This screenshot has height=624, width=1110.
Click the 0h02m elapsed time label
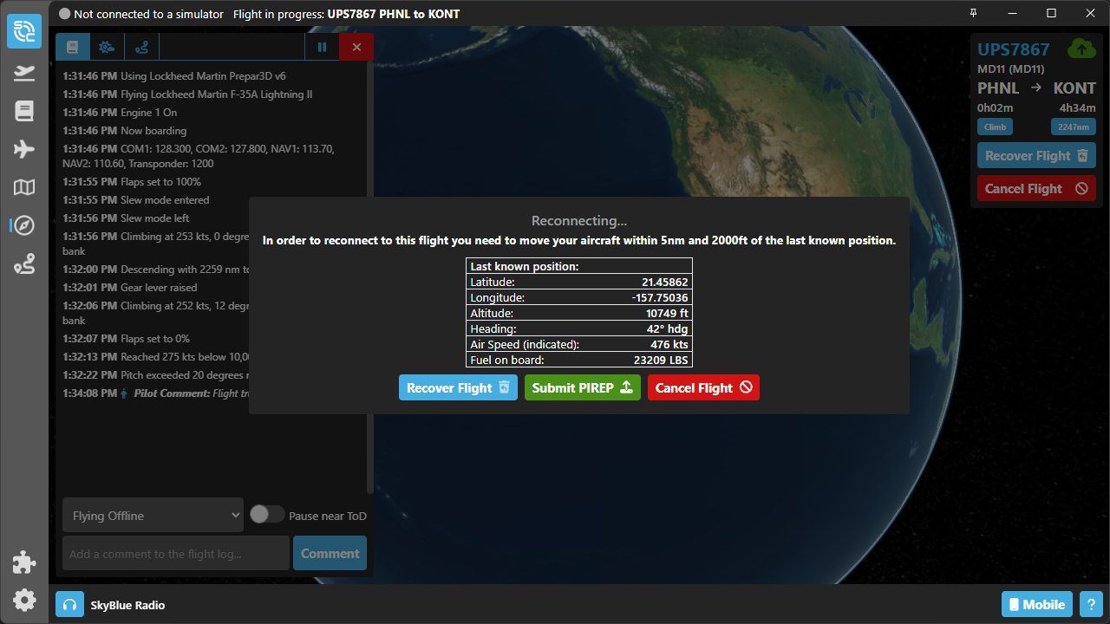(x=995, y=108)
